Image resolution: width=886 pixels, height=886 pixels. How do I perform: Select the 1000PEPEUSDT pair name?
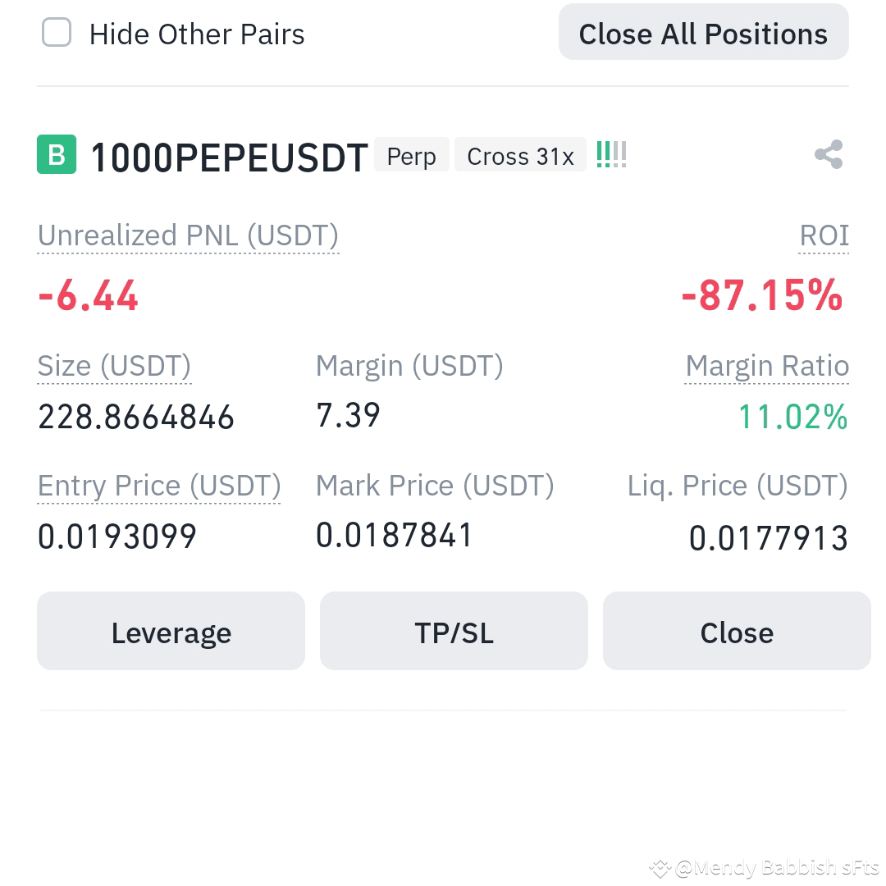pyautogui.click(x=228, y=156)
